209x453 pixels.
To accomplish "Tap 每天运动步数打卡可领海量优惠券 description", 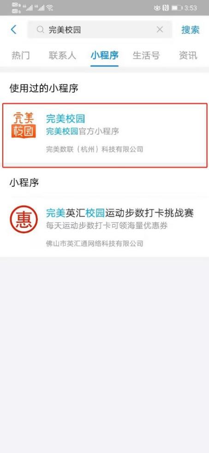I will (x=107, y=226).
